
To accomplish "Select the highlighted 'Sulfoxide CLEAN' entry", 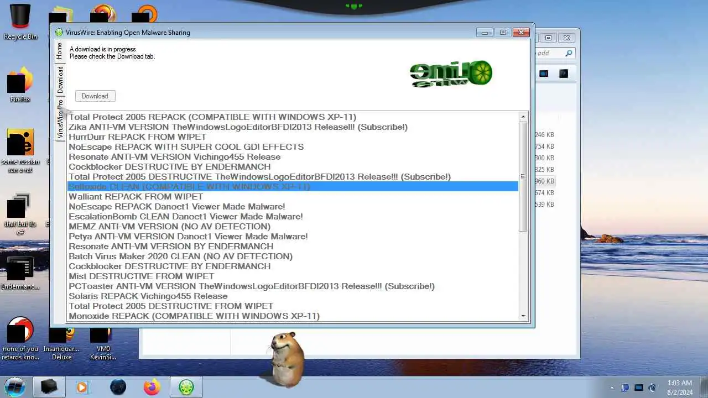I will (293, 187).
